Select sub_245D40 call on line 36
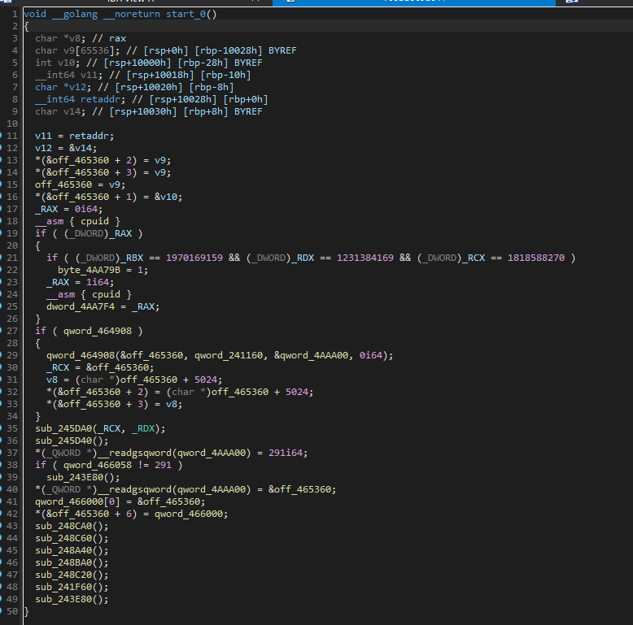Screen dimensions: 633x625 (63, 441)
